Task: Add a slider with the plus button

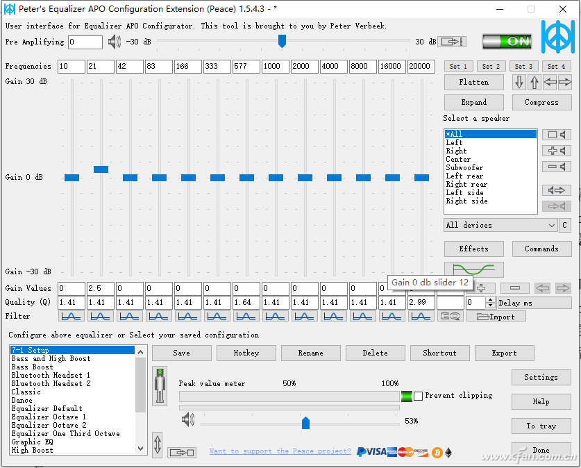Action: coord(481,288)
